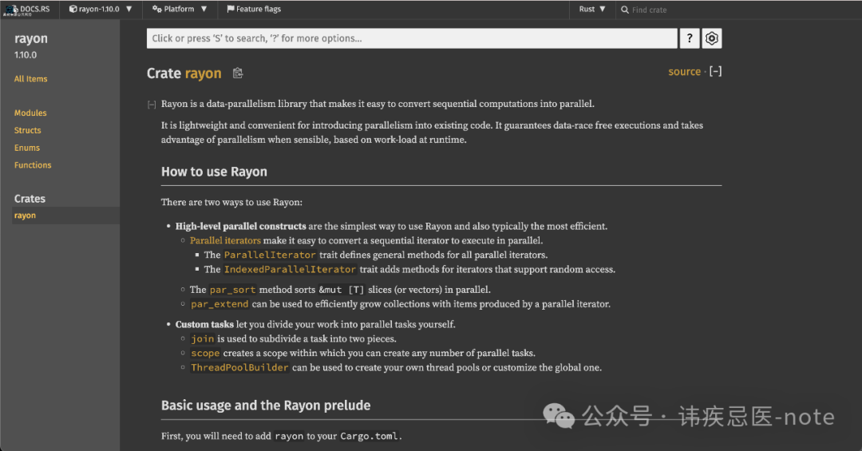Click rayon crate name in sidebar header
The width and height of the screenshot is (862, 451).
tap(31, 38)
